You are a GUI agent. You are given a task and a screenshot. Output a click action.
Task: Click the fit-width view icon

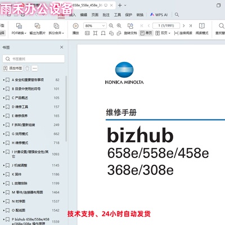coord(103,33)
